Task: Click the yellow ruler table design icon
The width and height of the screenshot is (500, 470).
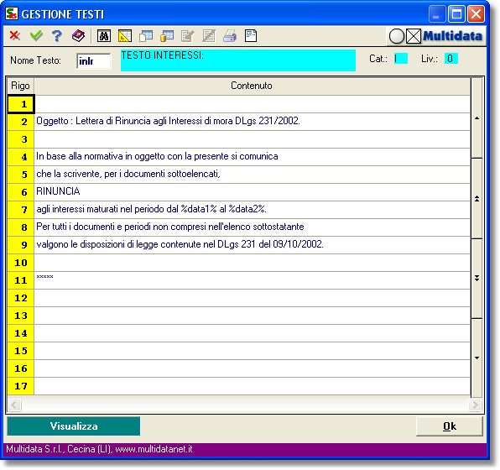Action: pyautogui.click(x=125, y=36)
